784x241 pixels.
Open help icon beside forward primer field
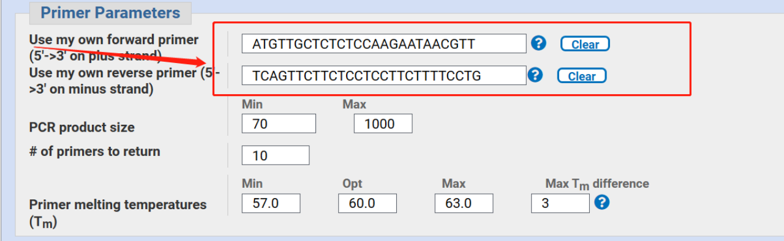point(538,43)
